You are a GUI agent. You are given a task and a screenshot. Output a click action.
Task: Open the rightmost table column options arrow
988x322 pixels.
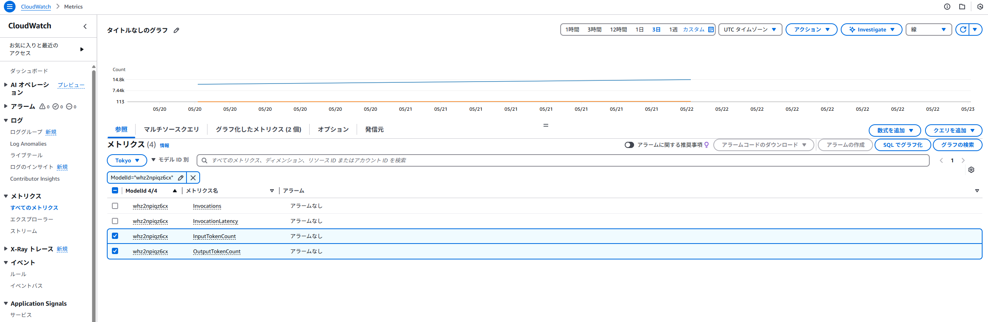click(977, 191)
